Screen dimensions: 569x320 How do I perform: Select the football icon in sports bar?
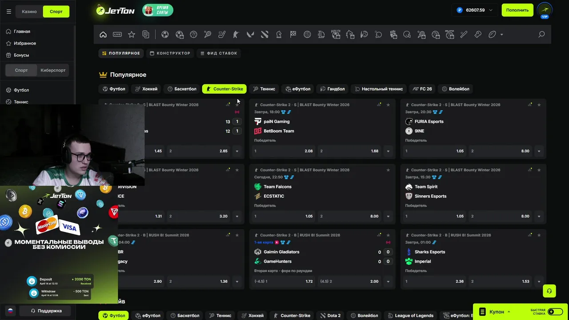[x=165, y=34]
